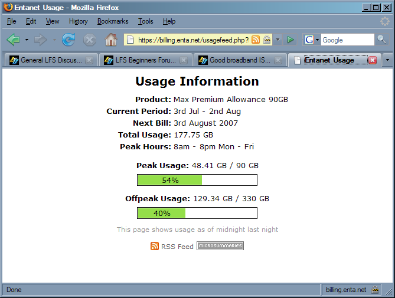Screen dimensions: 395x298
Task: Click the 48.41 GB / 90 GB value
Action: coord(225,166)
